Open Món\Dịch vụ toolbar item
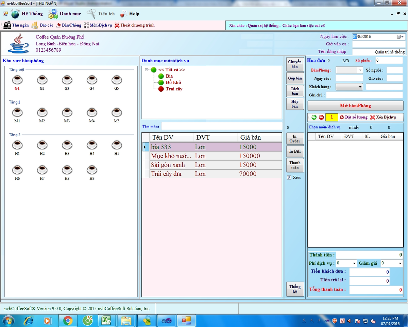408x327 pixels. click(x=98, y=25)
